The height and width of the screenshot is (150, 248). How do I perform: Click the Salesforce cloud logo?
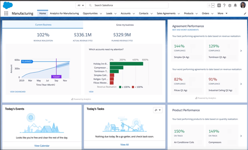point(8,5)
